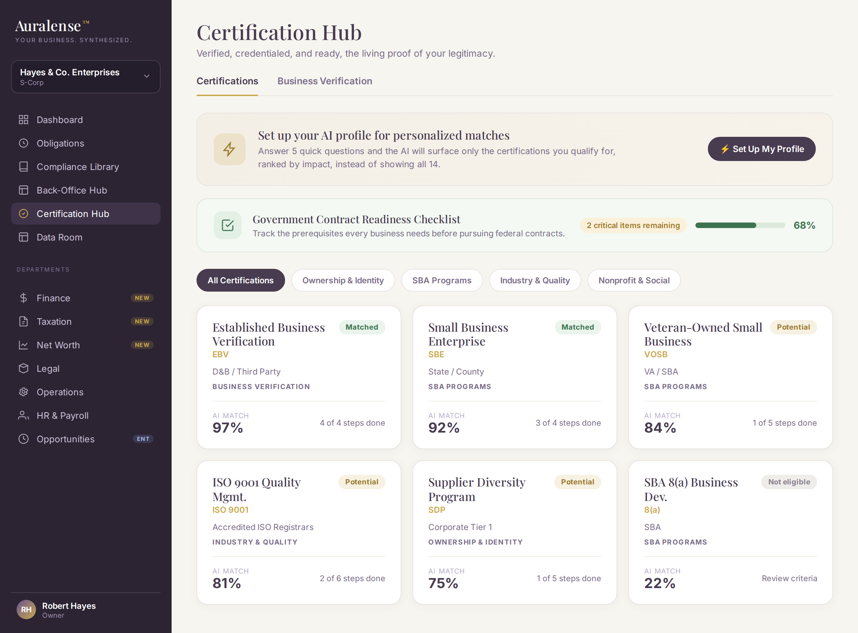This screenshot has height=633, width=858.
Task: Click the Opportunities clock icon
Action: pyautogui.click(x=24, y=439)
